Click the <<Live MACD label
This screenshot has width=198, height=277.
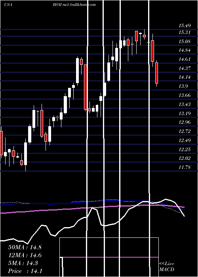coord(167,267)
